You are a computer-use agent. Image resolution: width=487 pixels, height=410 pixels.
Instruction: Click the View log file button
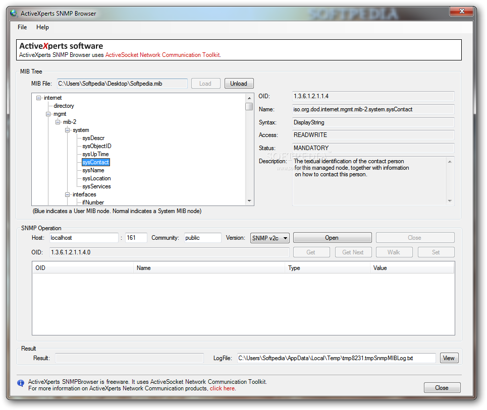pos(449,358)
